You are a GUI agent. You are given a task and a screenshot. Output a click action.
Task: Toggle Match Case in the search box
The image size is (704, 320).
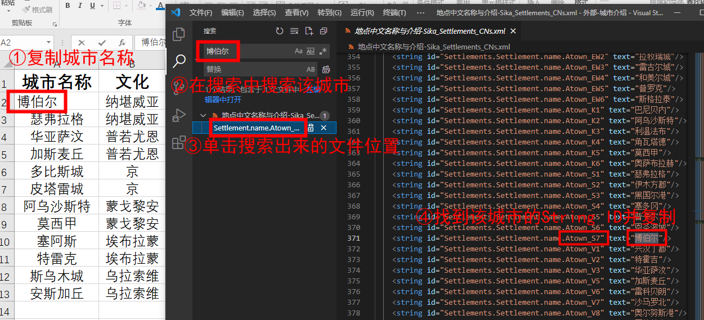(x=299, y=51)
